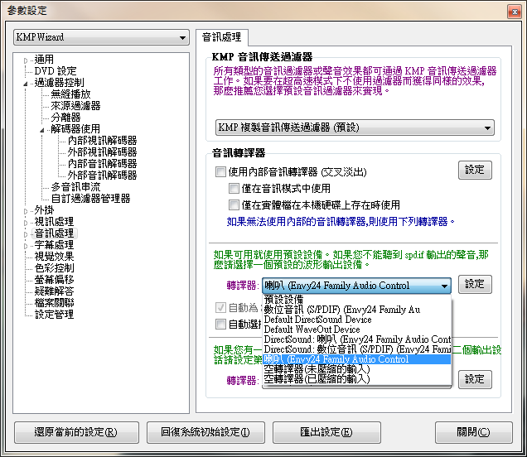Image resolution: width=527 pixels, height=457 pixels.
Task: Enable 使用內部音訊轉譯器 checkbox
Action: point(220,172)
